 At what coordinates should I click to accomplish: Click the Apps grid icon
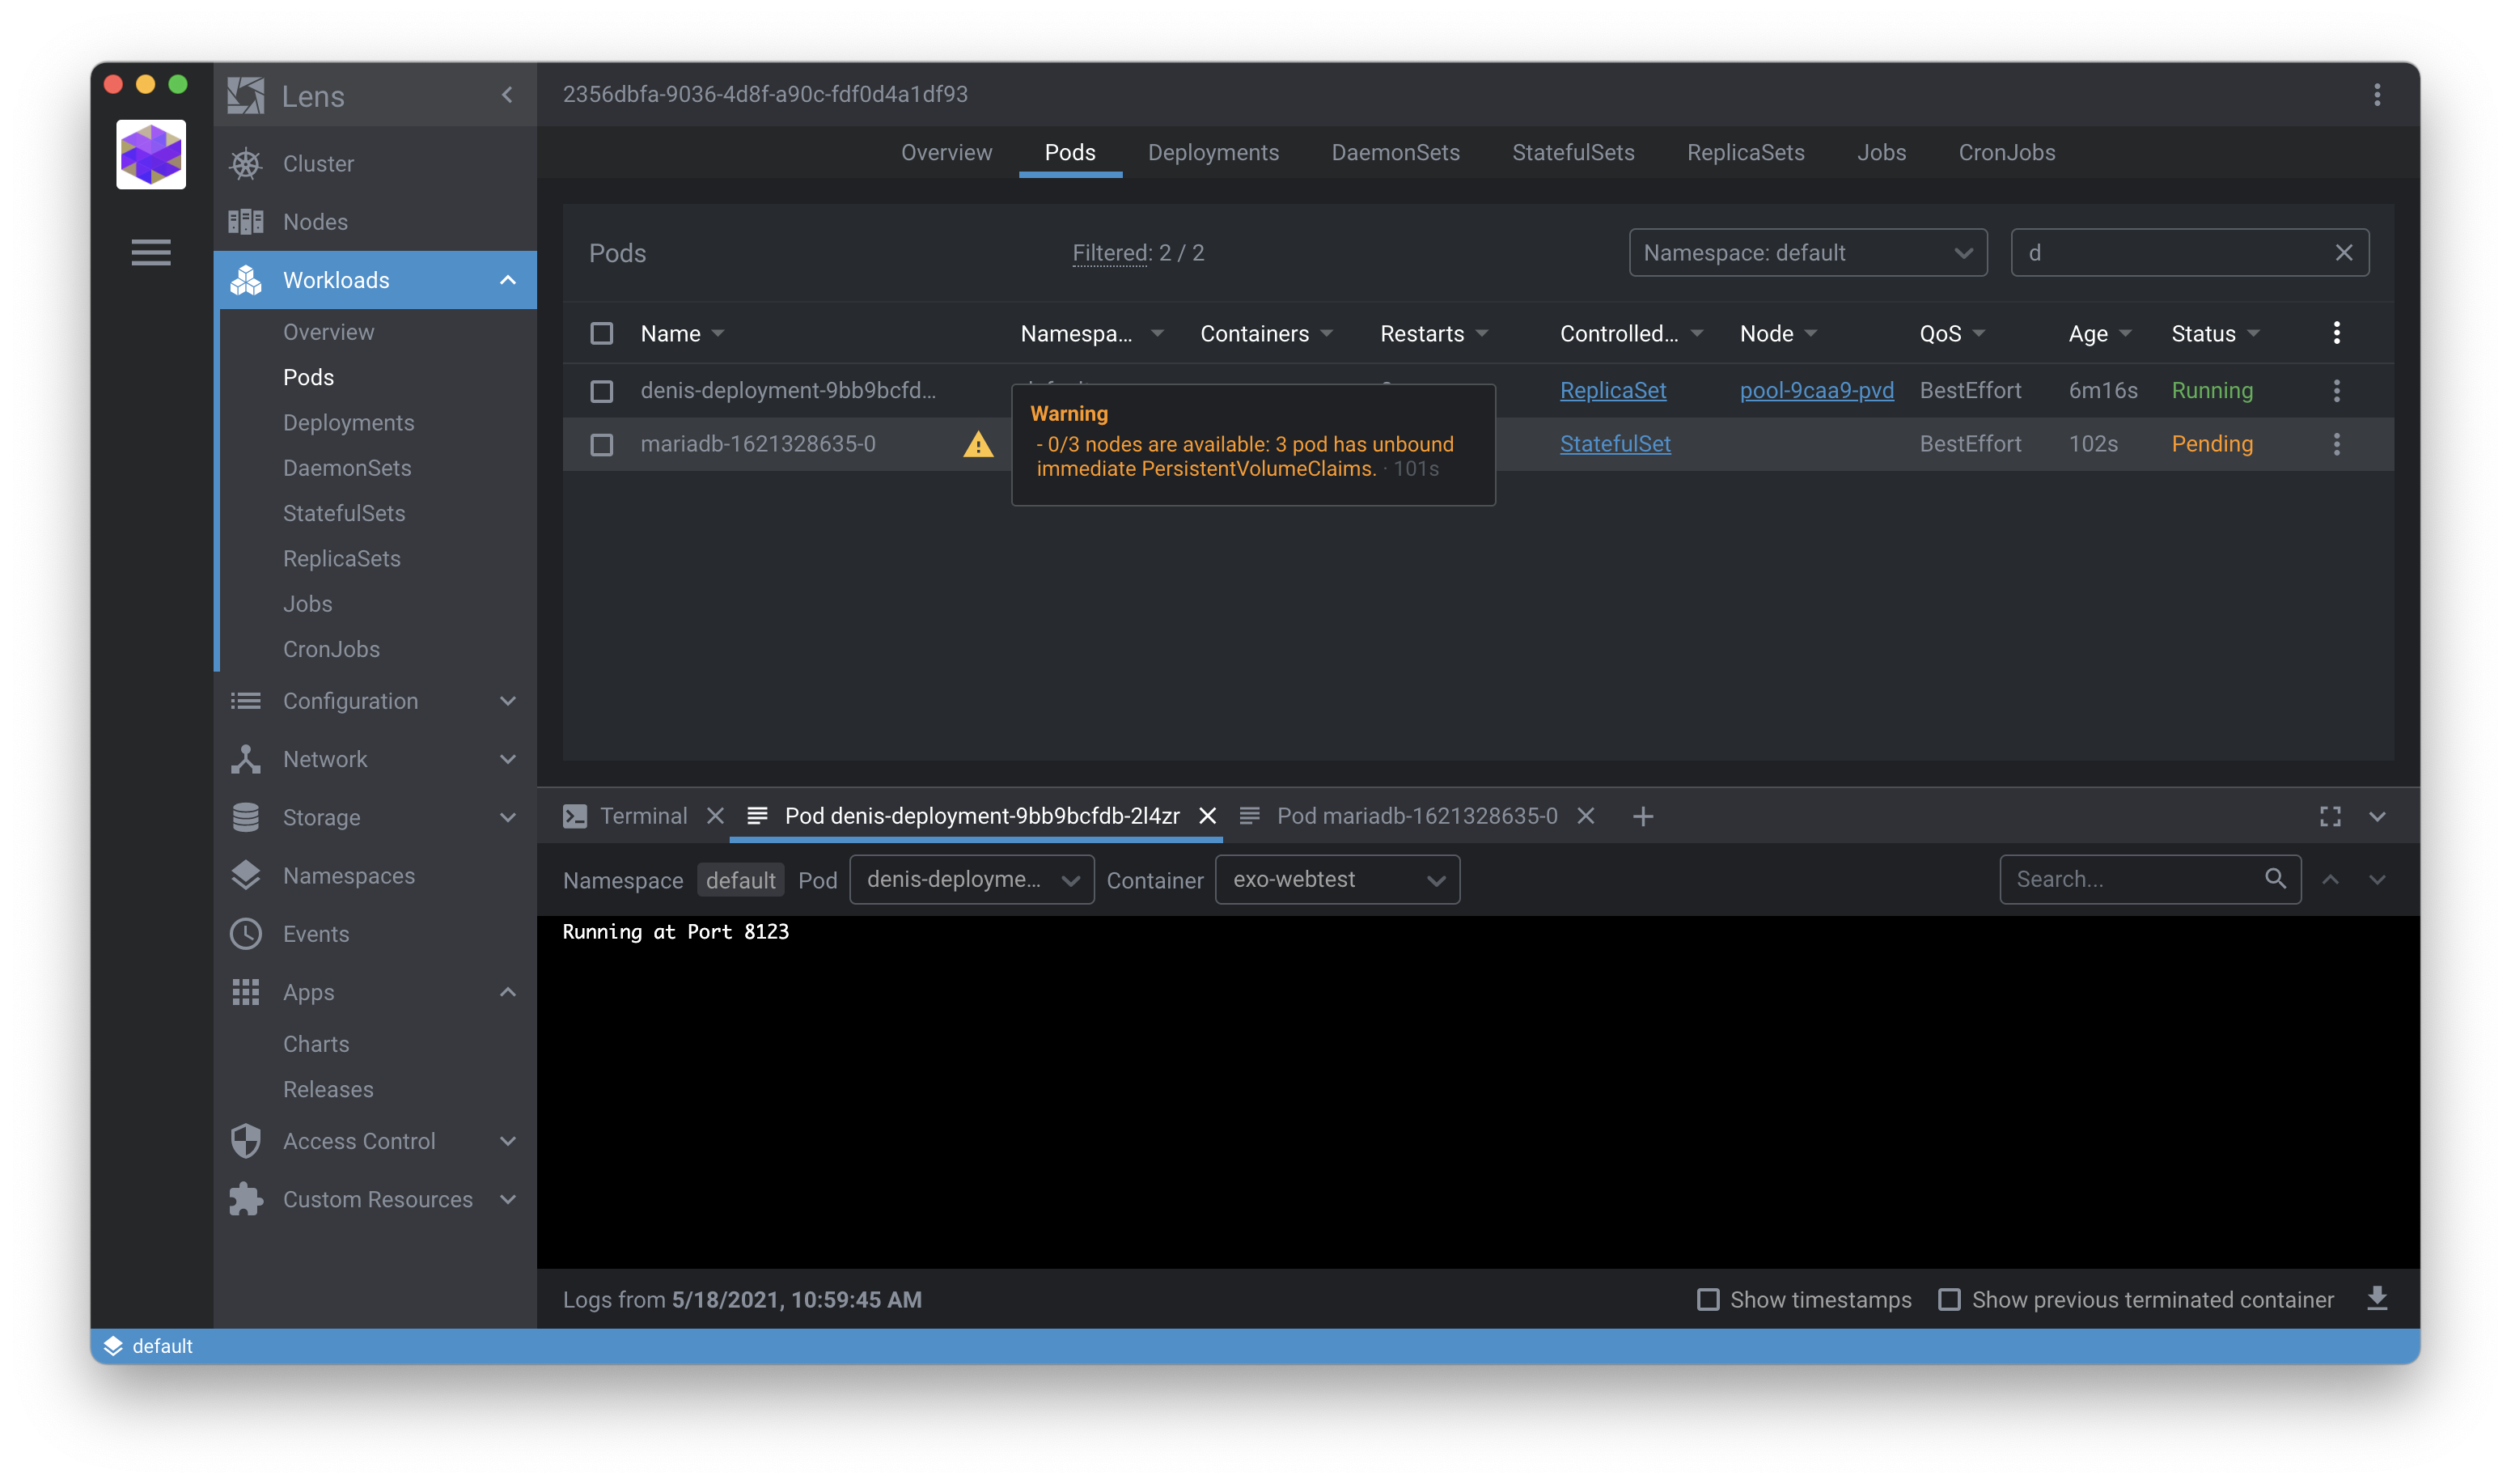pyautogui.click(x=246, y=992)
